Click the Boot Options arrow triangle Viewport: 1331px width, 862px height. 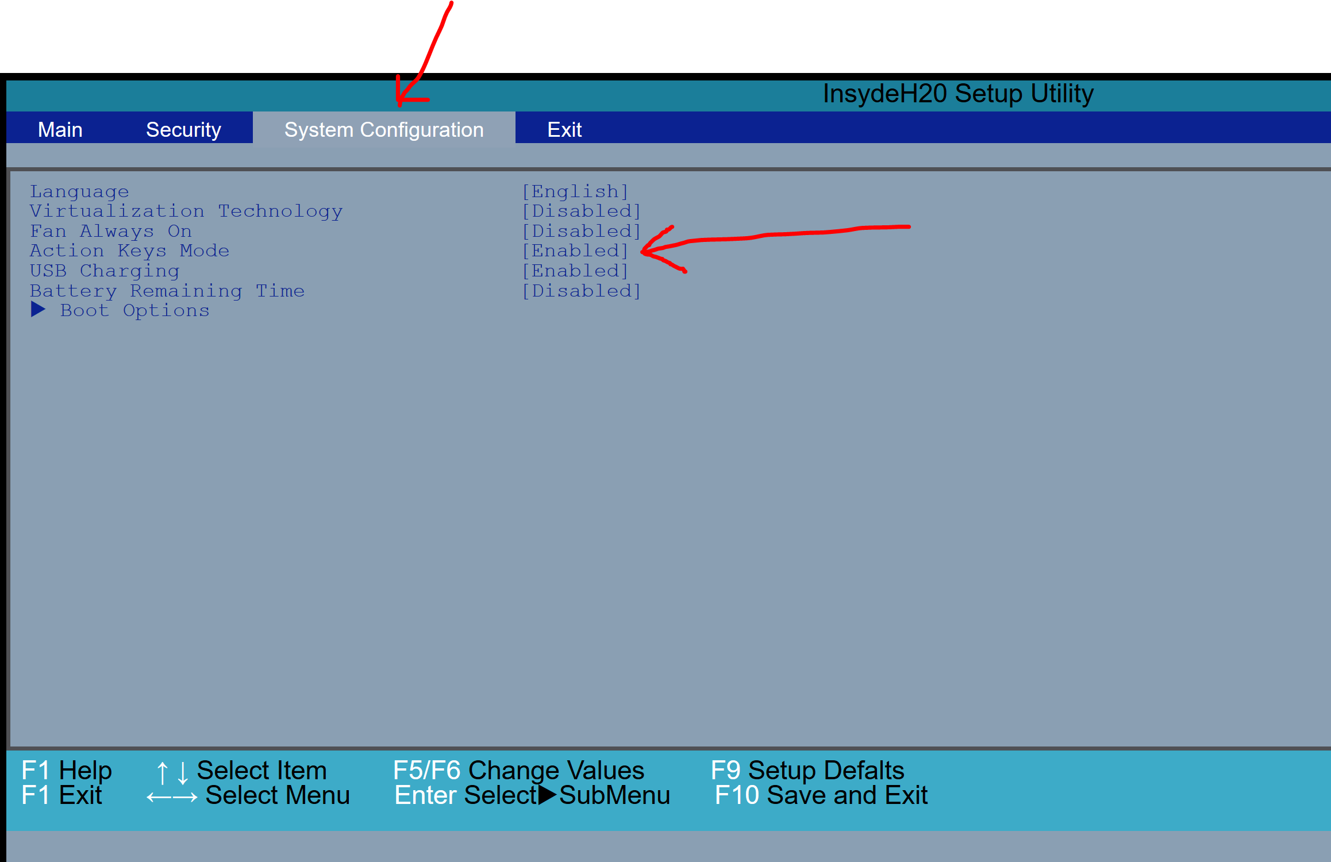(39, 310)
